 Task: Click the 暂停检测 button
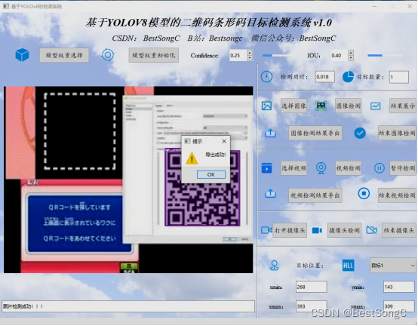point(403,168)
